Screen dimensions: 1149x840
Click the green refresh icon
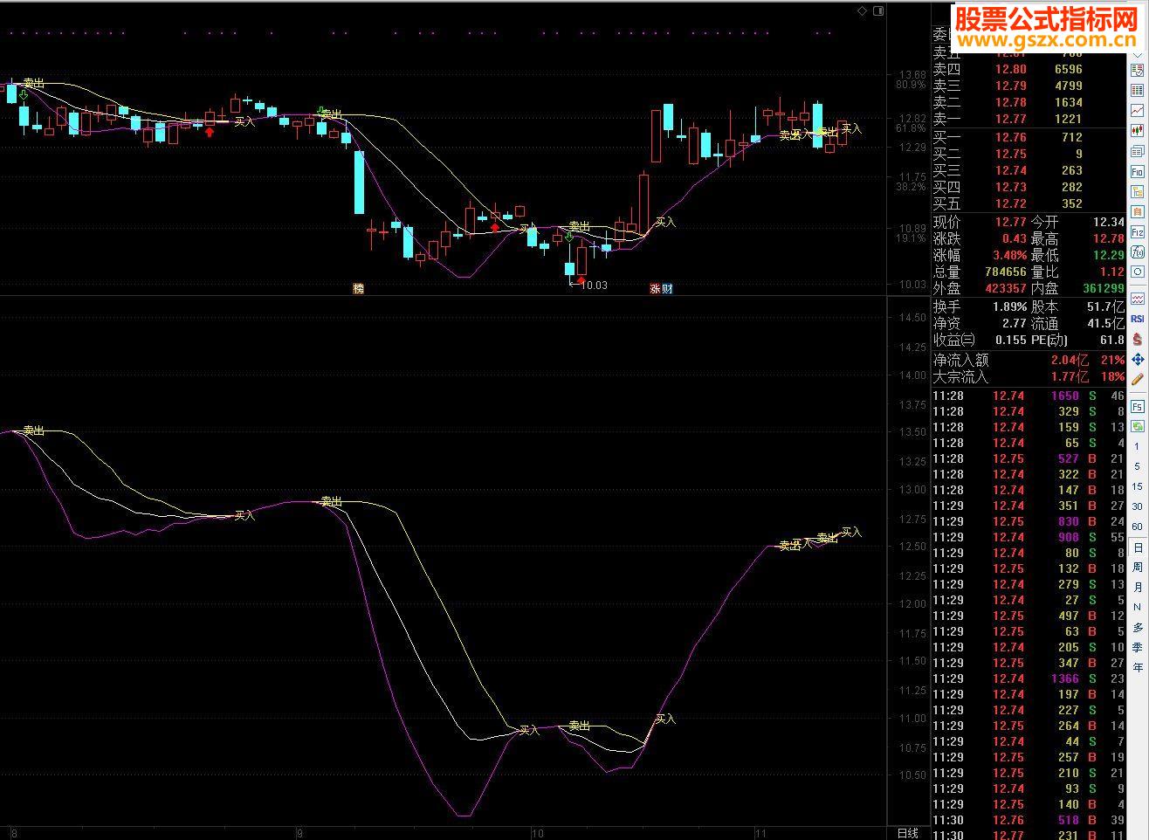click(x=1138, y=427)
